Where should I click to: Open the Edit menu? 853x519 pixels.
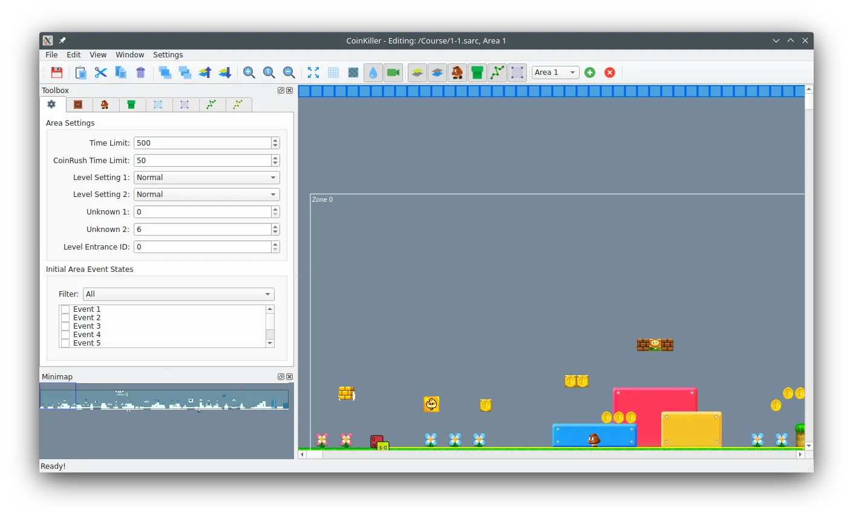74,55
